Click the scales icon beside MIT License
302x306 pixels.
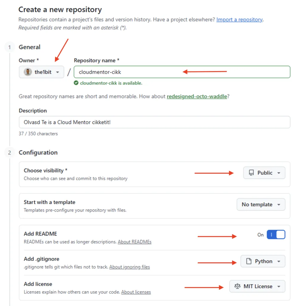(237, 286)
